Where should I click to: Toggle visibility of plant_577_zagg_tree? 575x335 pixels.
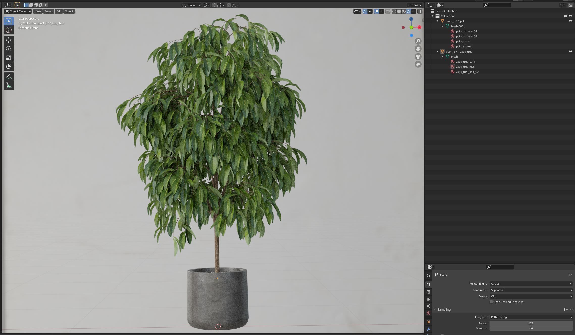(x=570, y=51)
